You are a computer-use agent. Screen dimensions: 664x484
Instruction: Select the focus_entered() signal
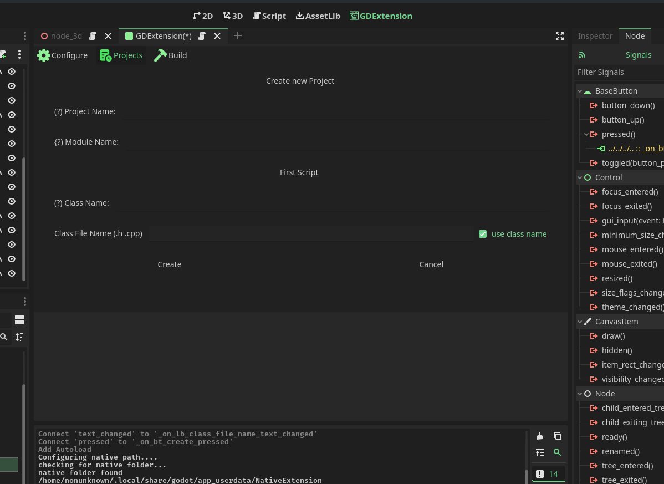(x=629, y=192)
